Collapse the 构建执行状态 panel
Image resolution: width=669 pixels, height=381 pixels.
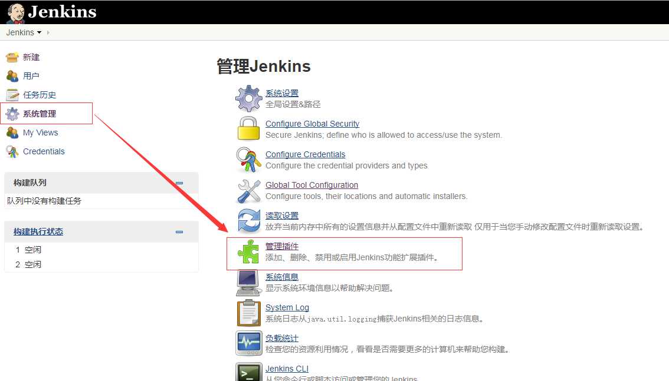179,232
